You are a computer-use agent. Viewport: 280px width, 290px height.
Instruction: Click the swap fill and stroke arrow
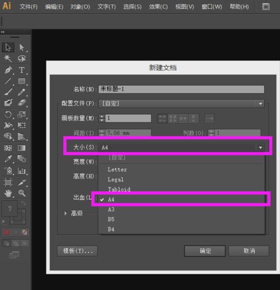pos(24,203)
